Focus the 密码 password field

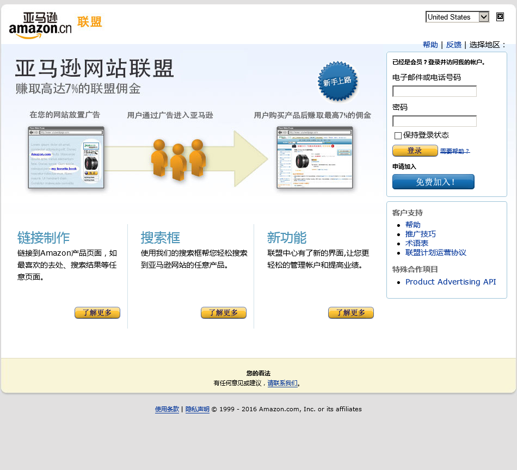[434, 121]
